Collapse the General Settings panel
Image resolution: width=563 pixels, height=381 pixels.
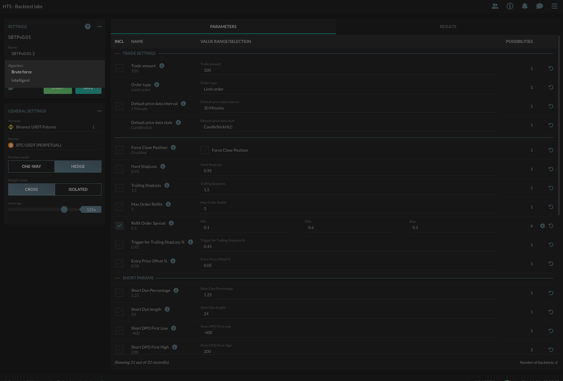point(99,111)
